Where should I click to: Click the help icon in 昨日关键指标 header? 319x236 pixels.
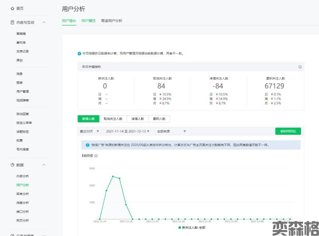tap(300, 67)
